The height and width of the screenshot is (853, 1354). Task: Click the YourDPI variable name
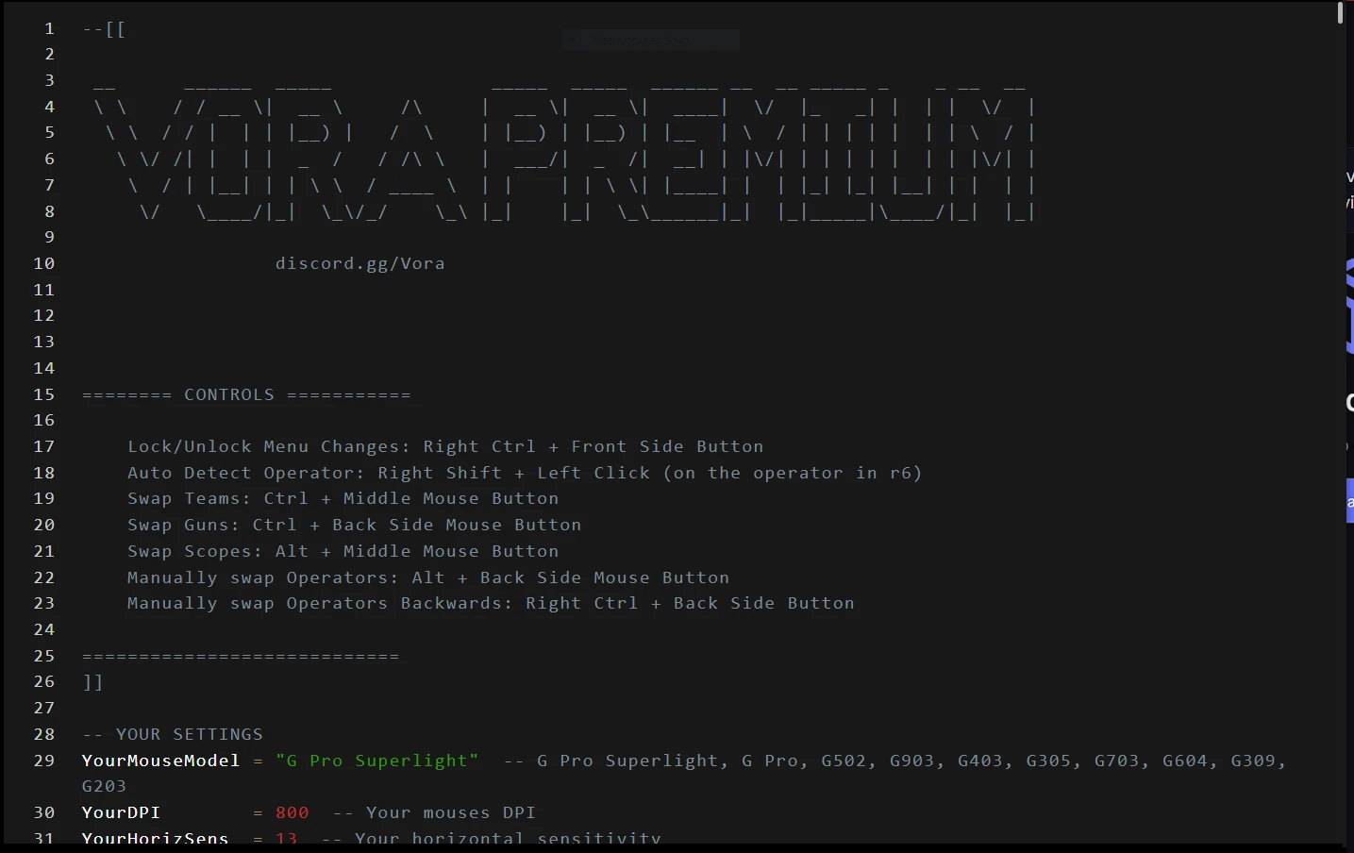pos(122,812)
